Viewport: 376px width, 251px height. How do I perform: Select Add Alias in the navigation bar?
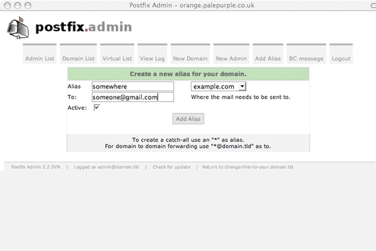click(268, 58)
